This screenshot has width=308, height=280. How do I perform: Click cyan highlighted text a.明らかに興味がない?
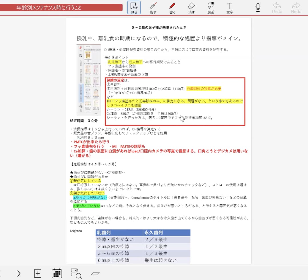click(90, 197)
